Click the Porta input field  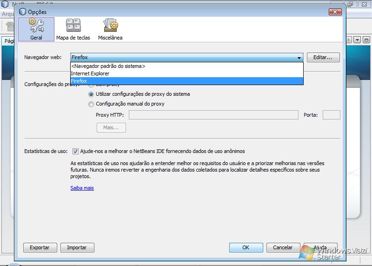coord(332,115)
